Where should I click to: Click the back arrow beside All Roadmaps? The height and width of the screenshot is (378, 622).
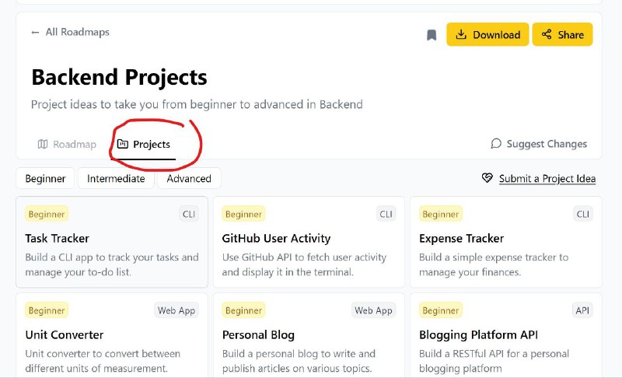tap(35, 33)
